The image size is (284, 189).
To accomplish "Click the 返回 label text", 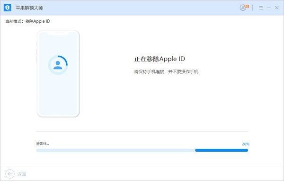I will 21,174.
